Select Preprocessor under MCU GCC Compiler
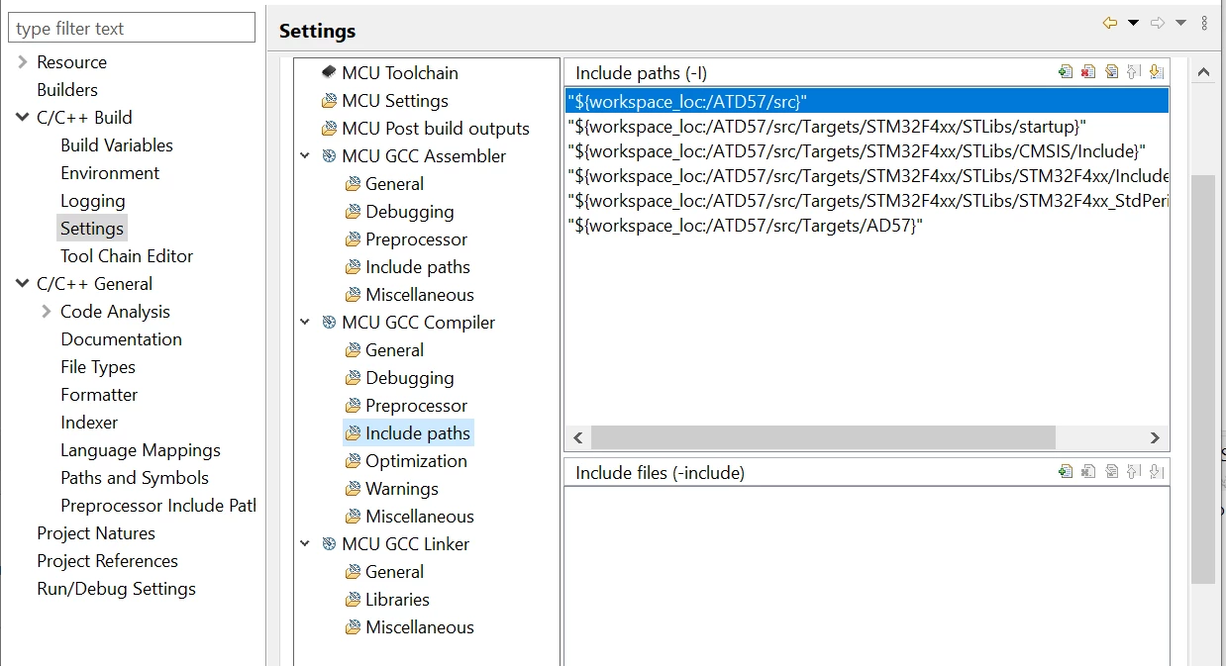Image resolution: width=1226 pixels, height=666 pixels. tap(416, 405)
